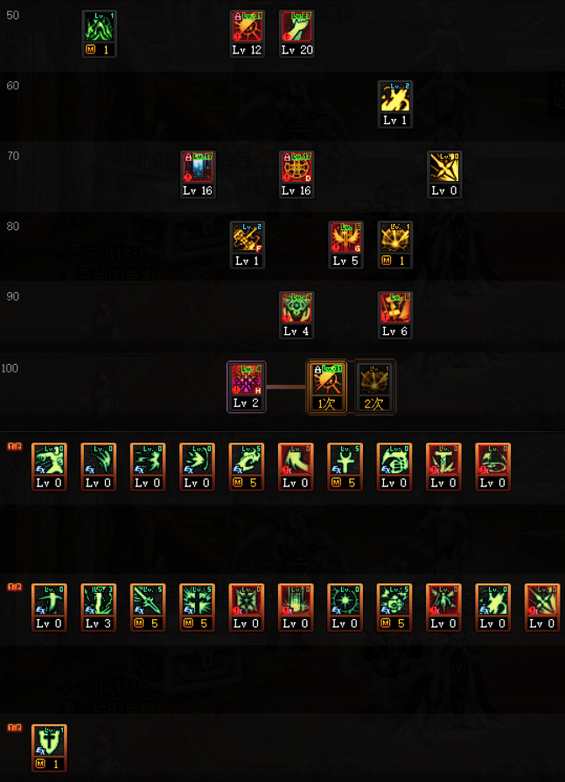Select the purple Lv 2 skill marked H
This screenshot has width=565, height=782.
click(x=247, y=387)
